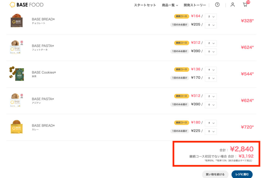The height and width of the screenshot is (178, 265).
Task: Click the ¥3,192 継続コース total amount
Action: tap(246, 156)
